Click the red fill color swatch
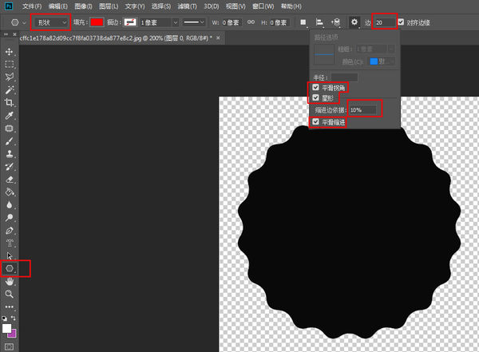The height and width of the screenshot is (352, 479). point(97,22)
